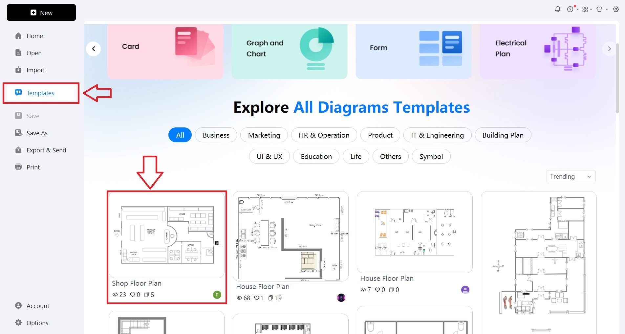Click the vertical page scrollbar

617,79
